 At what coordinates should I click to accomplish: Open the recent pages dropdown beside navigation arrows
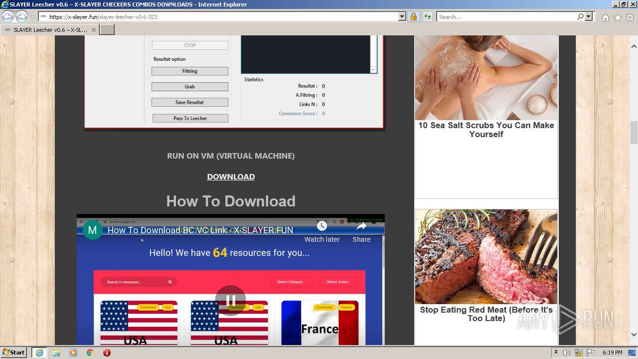click(x=32, y=17)
